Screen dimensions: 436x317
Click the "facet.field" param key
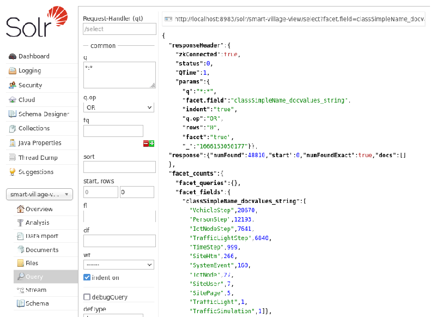coord(205,100)
